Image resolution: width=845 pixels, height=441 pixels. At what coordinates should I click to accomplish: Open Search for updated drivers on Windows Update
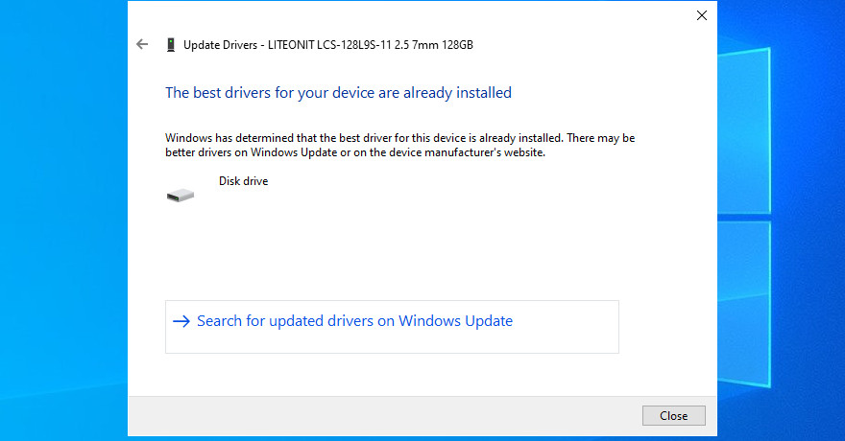354,321
